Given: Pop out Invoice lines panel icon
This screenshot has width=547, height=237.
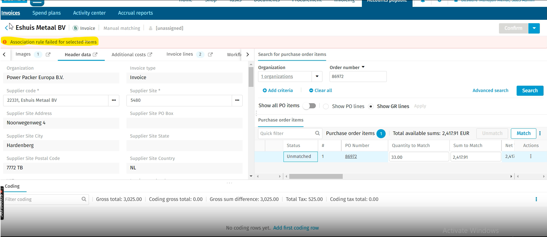Looking at the screenshot, I should tap(210, 54).
